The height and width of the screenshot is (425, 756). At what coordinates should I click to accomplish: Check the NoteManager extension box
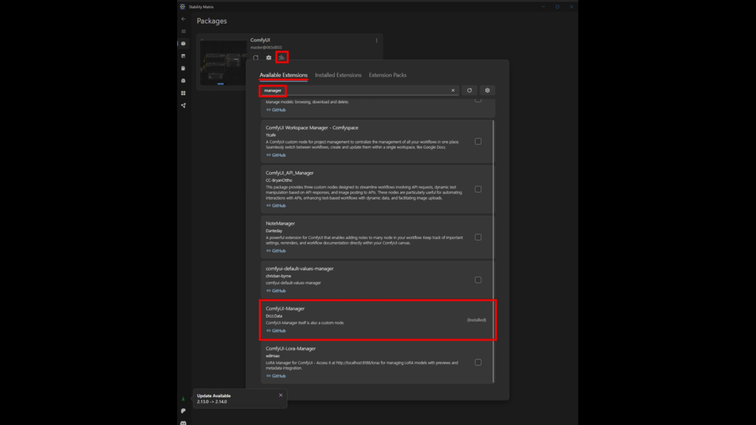click(x=478, y=237)
